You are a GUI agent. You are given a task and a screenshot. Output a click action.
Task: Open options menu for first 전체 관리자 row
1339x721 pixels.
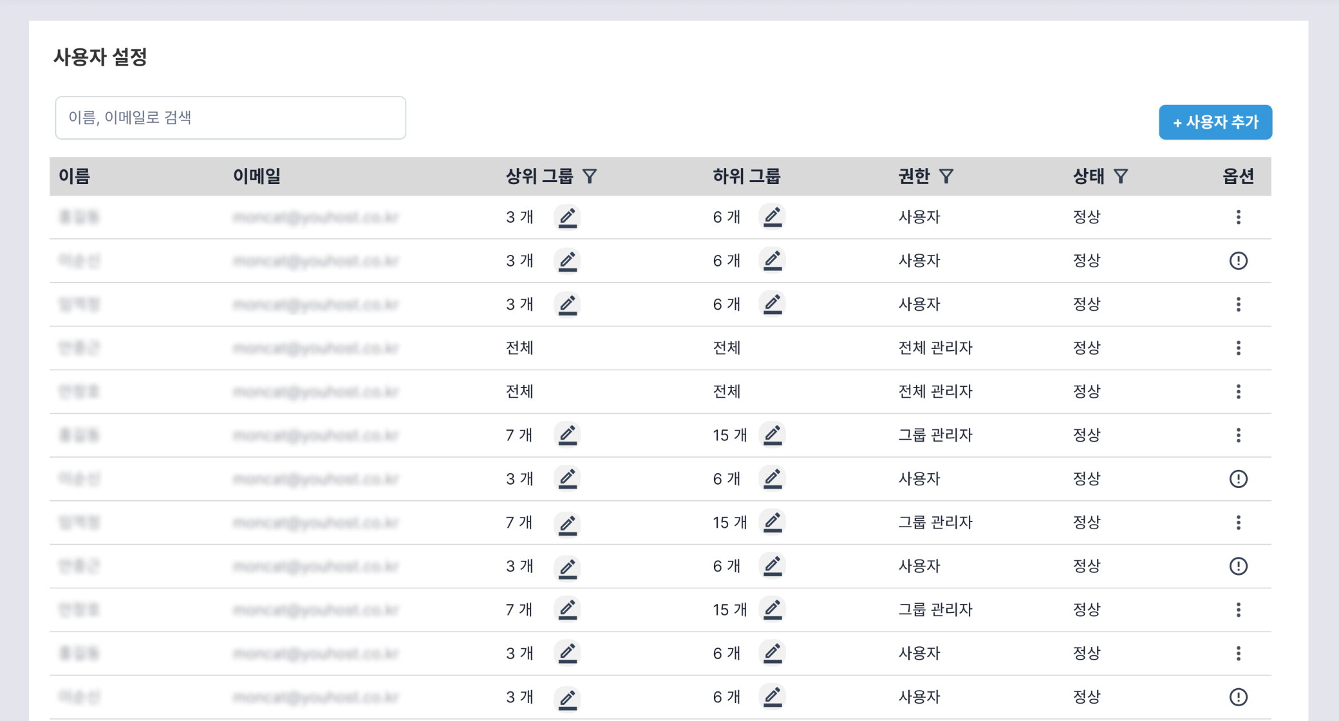click(1238, 348)
